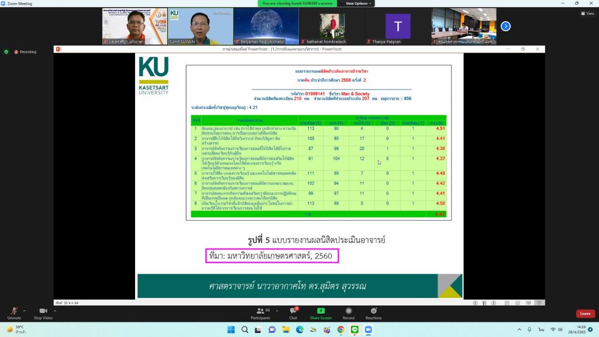Screen dimensions: 599x337
Task: Stop Video camera in Zoom toolbar
Action: tap(42, 311)
